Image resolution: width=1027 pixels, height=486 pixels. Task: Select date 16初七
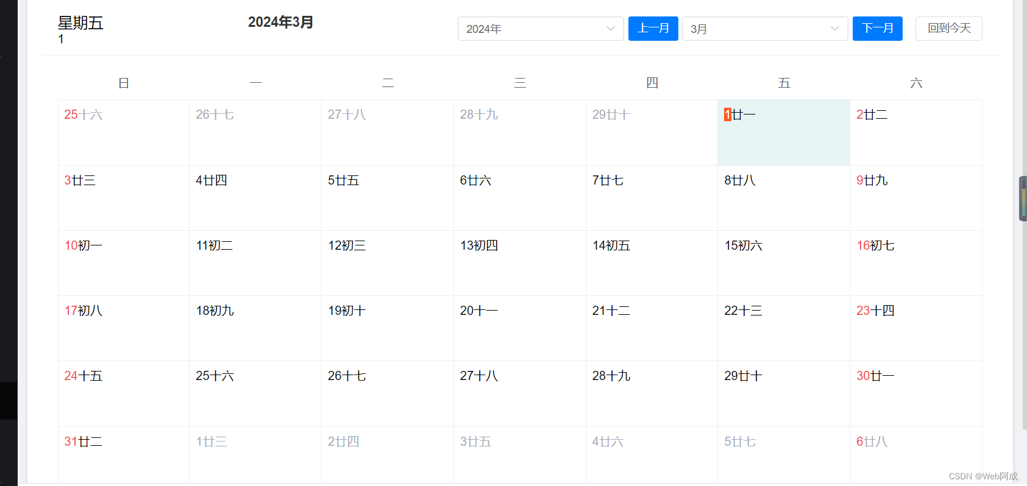(916, 263)
